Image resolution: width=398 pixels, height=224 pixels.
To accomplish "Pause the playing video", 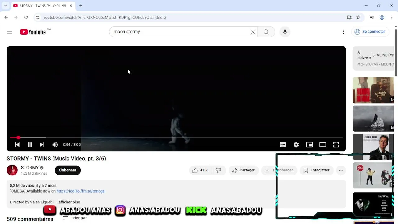I will pyautogui.click(x=30, y=145).
